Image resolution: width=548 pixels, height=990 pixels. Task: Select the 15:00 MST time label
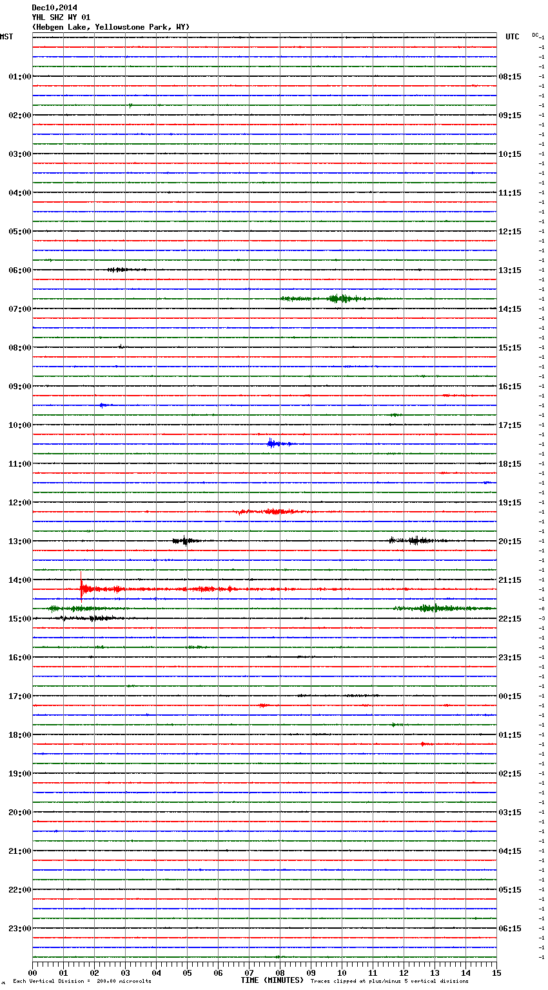pos(20,619)
